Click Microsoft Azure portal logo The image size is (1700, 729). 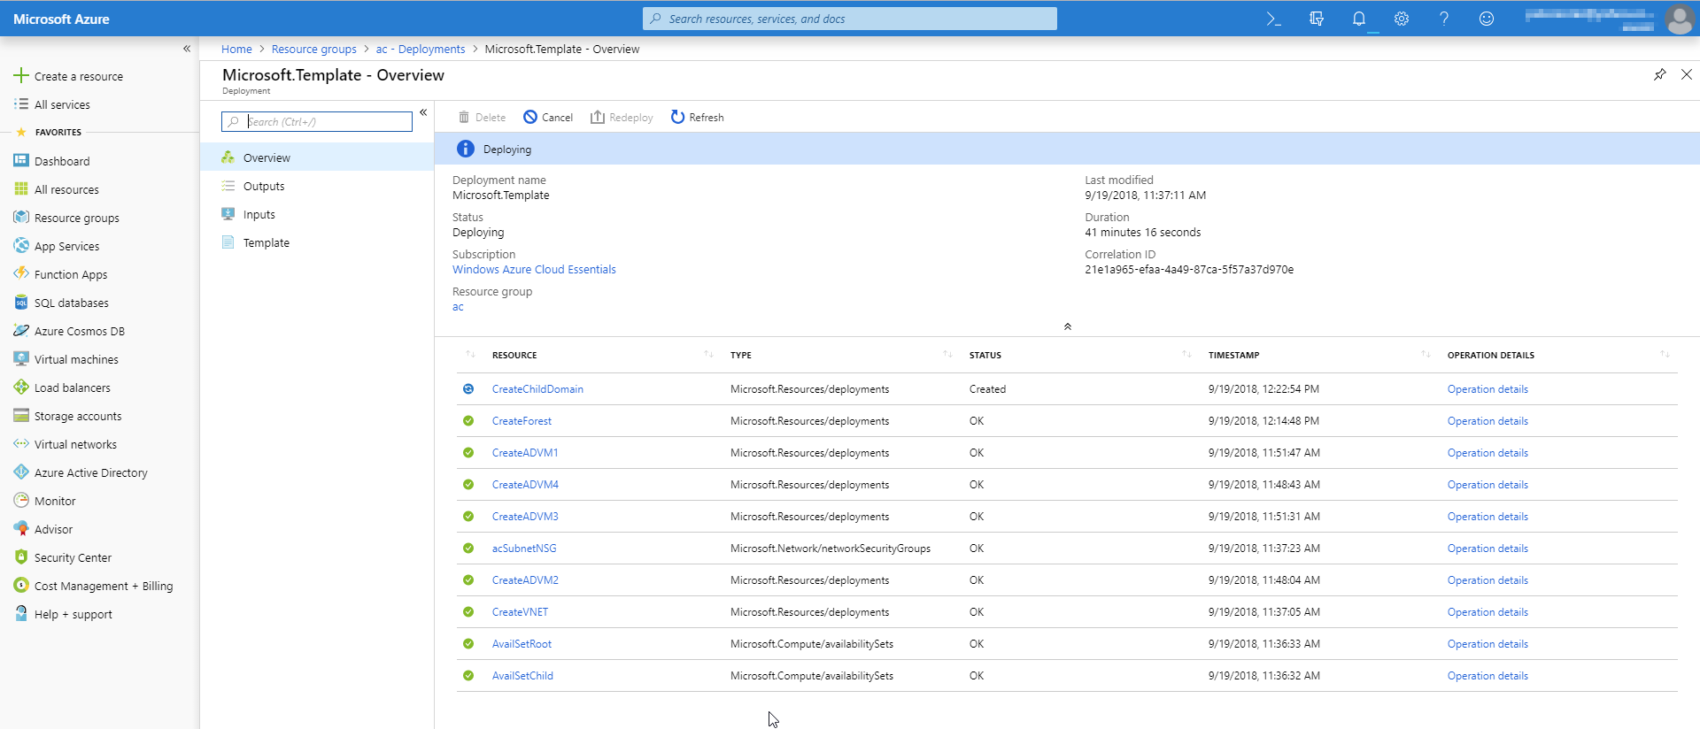click(61, 19)
